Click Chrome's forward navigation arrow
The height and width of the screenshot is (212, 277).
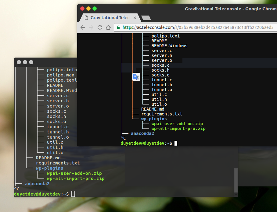coord(91,27)
